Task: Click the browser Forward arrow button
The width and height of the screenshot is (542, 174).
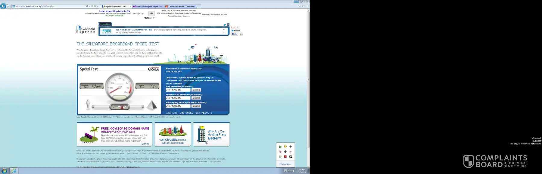Action: click(9, 6)
